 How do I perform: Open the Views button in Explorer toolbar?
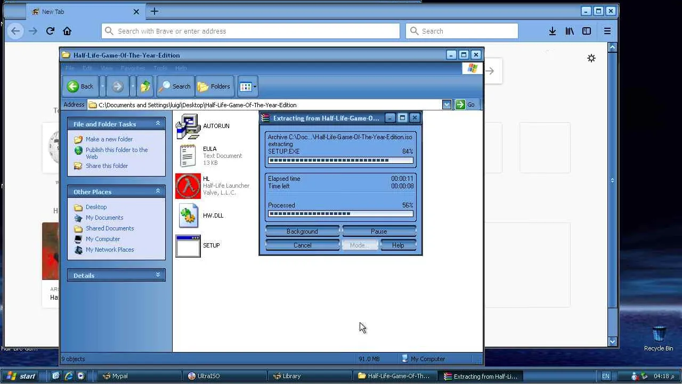(x=247, y=86)
